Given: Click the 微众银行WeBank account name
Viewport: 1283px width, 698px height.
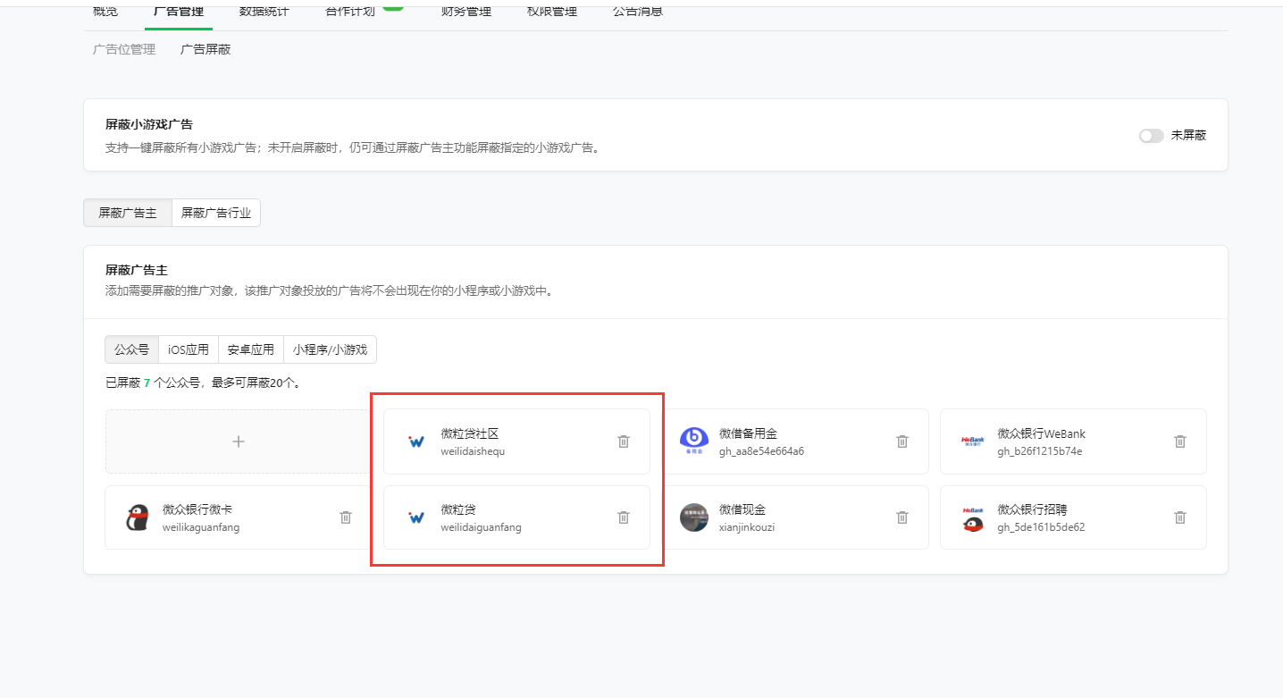Looking at the screenshot, I should (x=1042, y=433).
